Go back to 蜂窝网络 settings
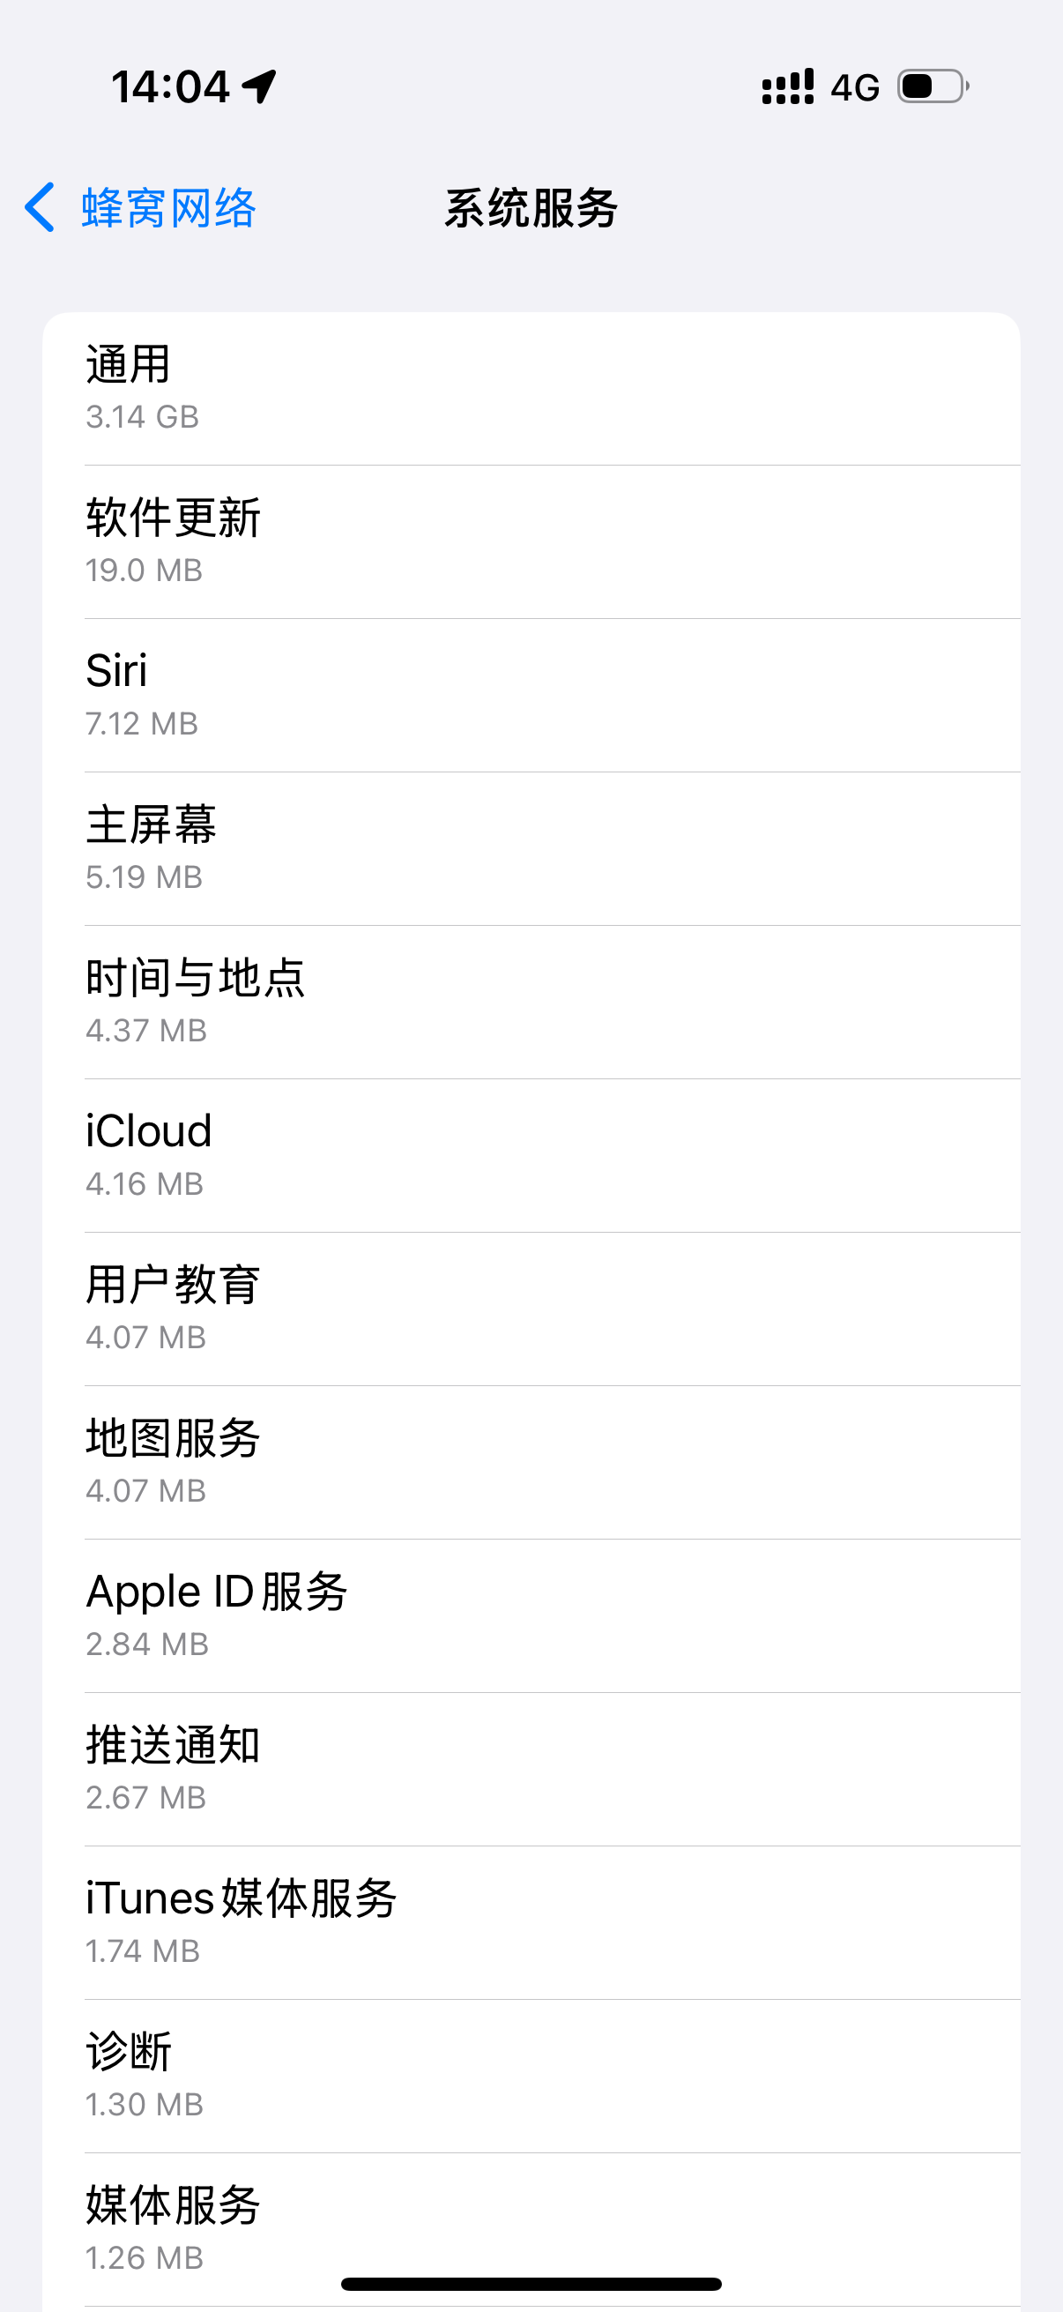 click(x=167, y=208)
